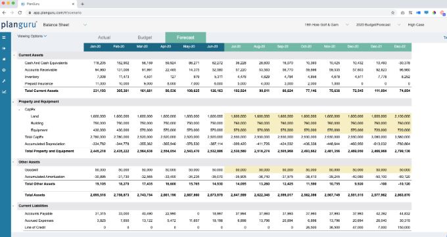447x237 pixels.
Task: Select the Forecast tab
Action: 185,37
